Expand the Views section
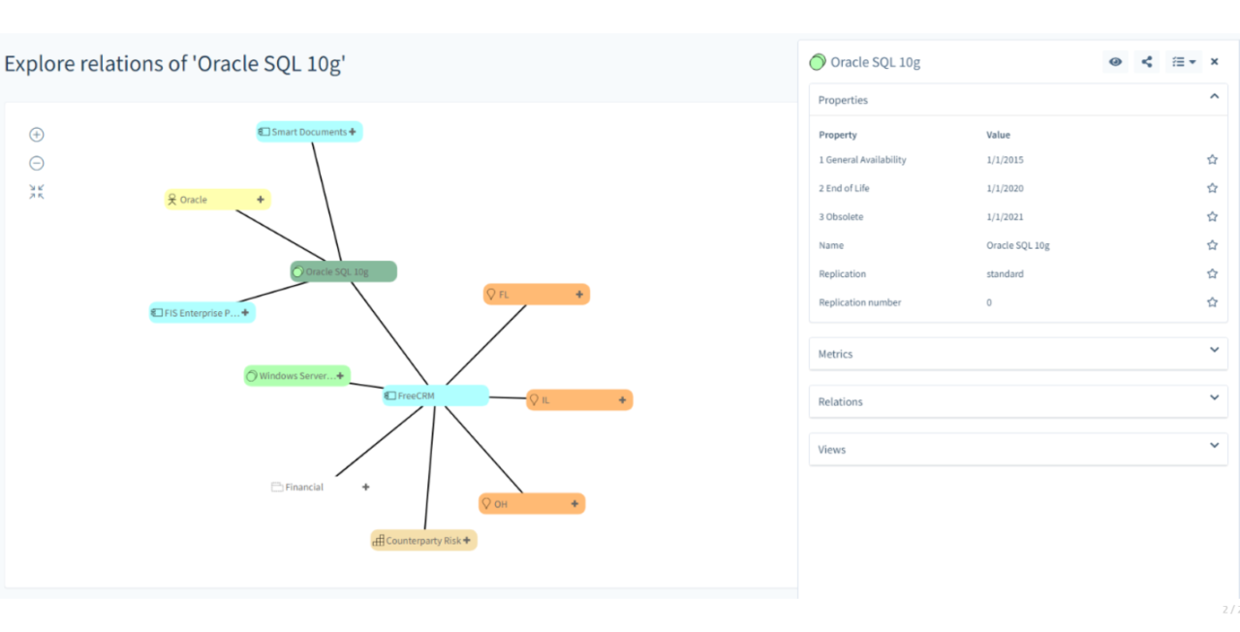This screenshot has width=1240, height=632. (x=1018, y=449)
